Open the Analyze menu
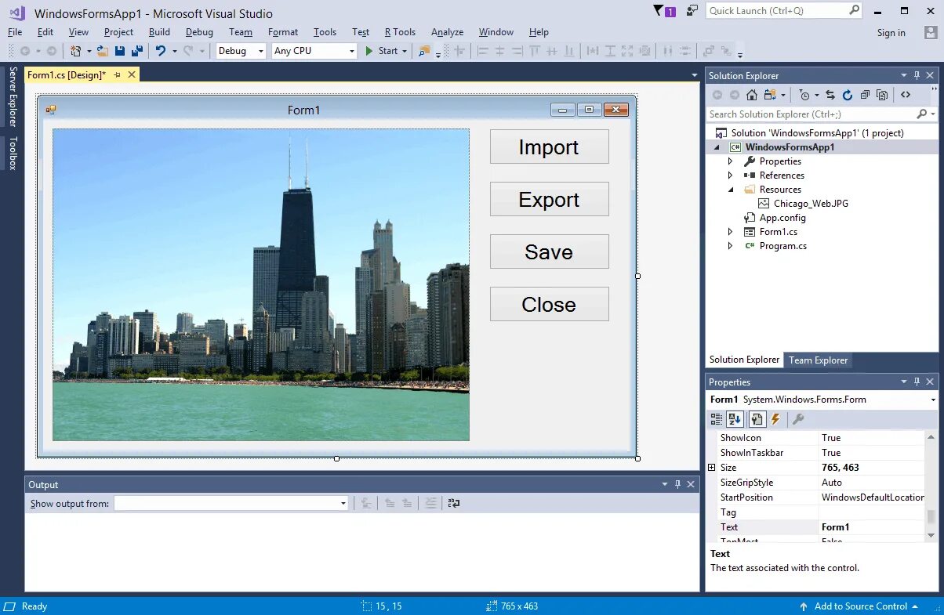Screen dimensions: 944x615 pos(447,32)
